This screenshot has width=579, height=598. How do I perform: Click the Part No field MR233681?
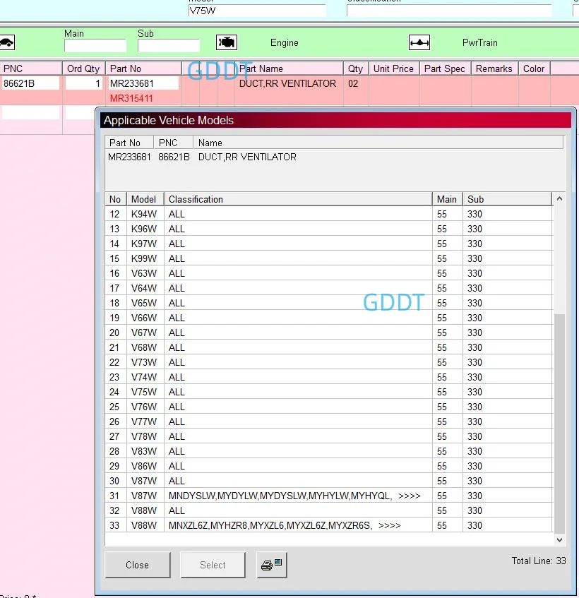pyautogui.click(x=143, y=83)
